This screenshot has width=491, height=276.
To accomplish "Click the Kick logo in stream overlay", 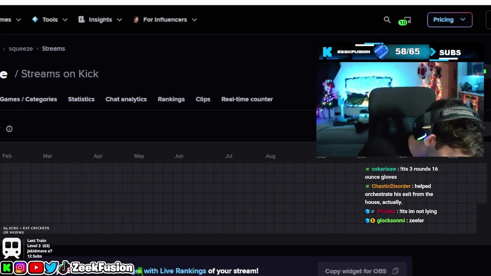I will click(327, 52).
